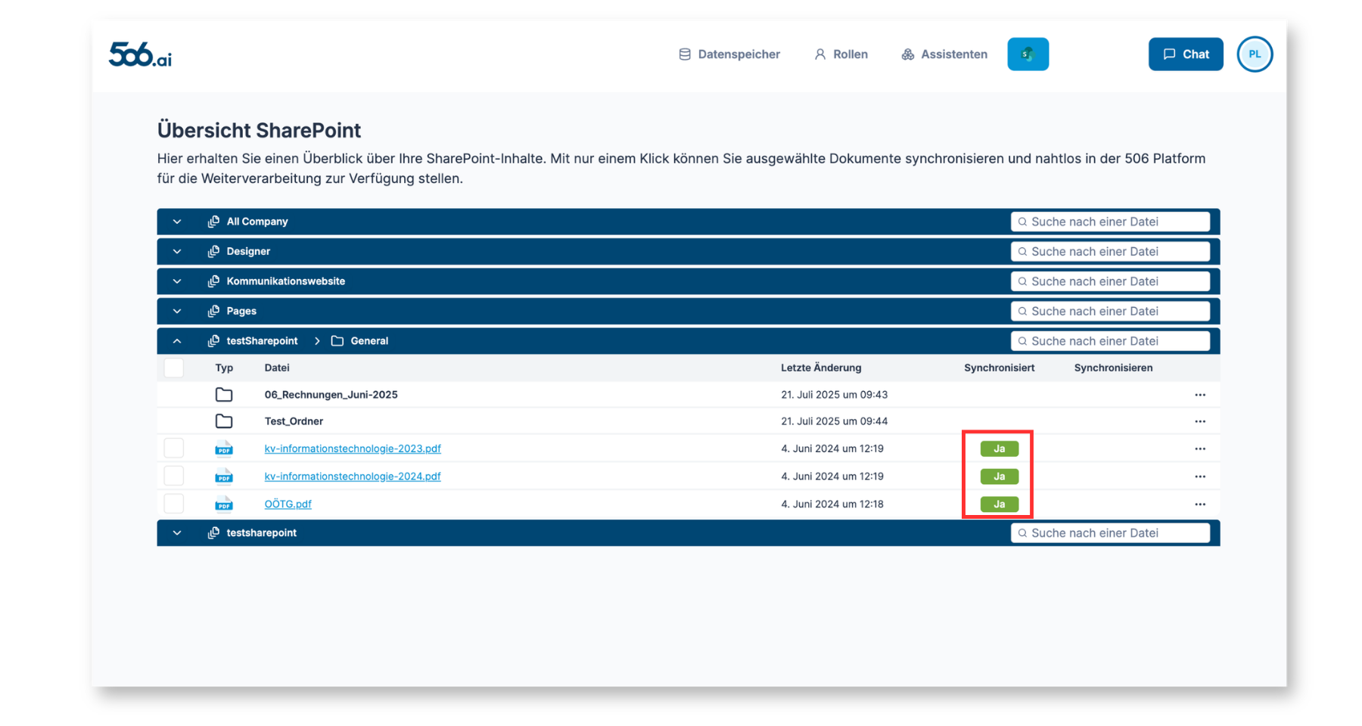This screenshot has height=726, width=1362.
Task: Open more options for 06_Rechnungen_Juni-2025 row
Action: pyautogui.click(x=1200, y=395)
